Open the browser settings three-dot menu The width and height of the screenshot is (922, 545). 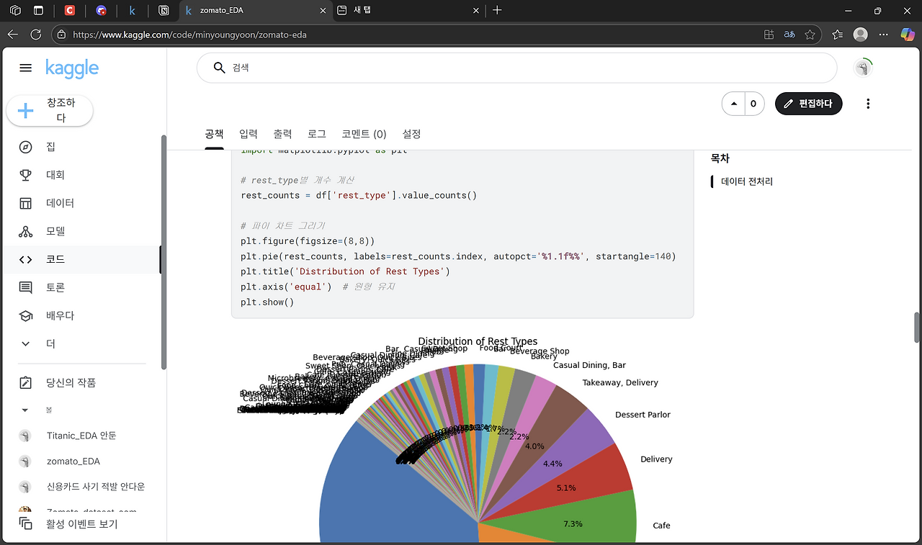pos(884,34)
